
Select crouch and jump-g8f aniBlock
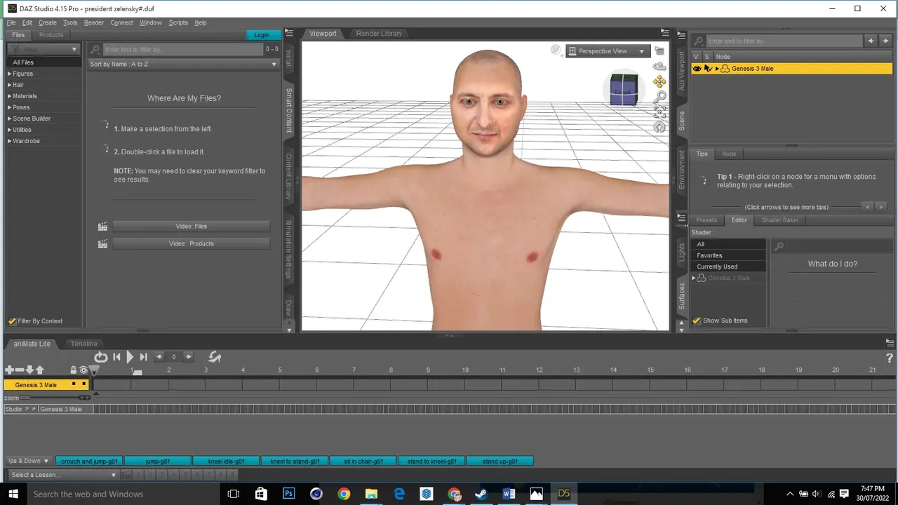[x=89, y=461]
